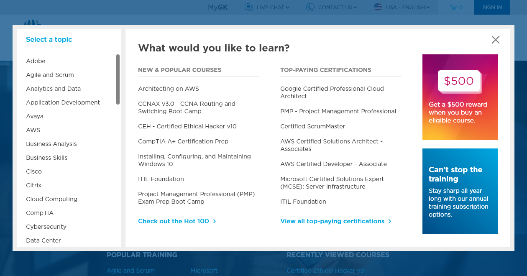Open Google Certified Professional Cloud Architect
This screenshot has height=276, width=527.
pyautogui.click(x=332, y=92)
